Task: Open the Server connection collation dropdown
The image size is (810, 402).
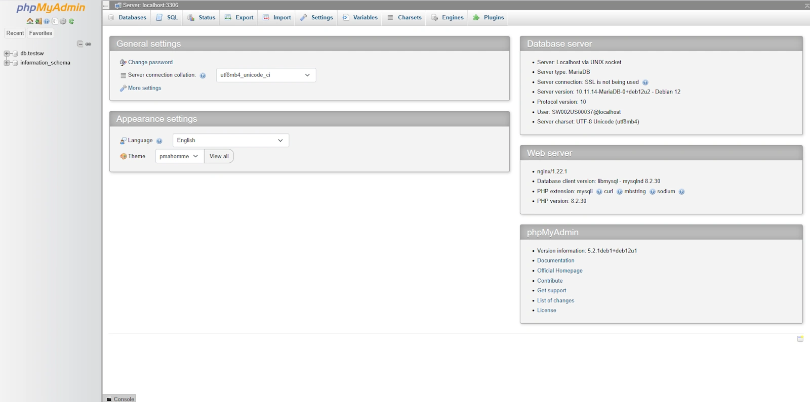Action: [x=266, y=75]
